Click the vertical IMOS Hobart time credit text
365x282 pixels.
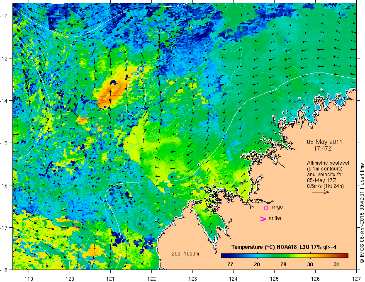tap(362, 213)
